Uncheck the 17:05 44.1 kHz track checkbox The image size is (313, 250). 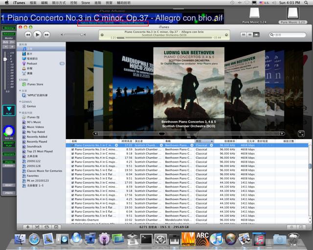point(73,183)
